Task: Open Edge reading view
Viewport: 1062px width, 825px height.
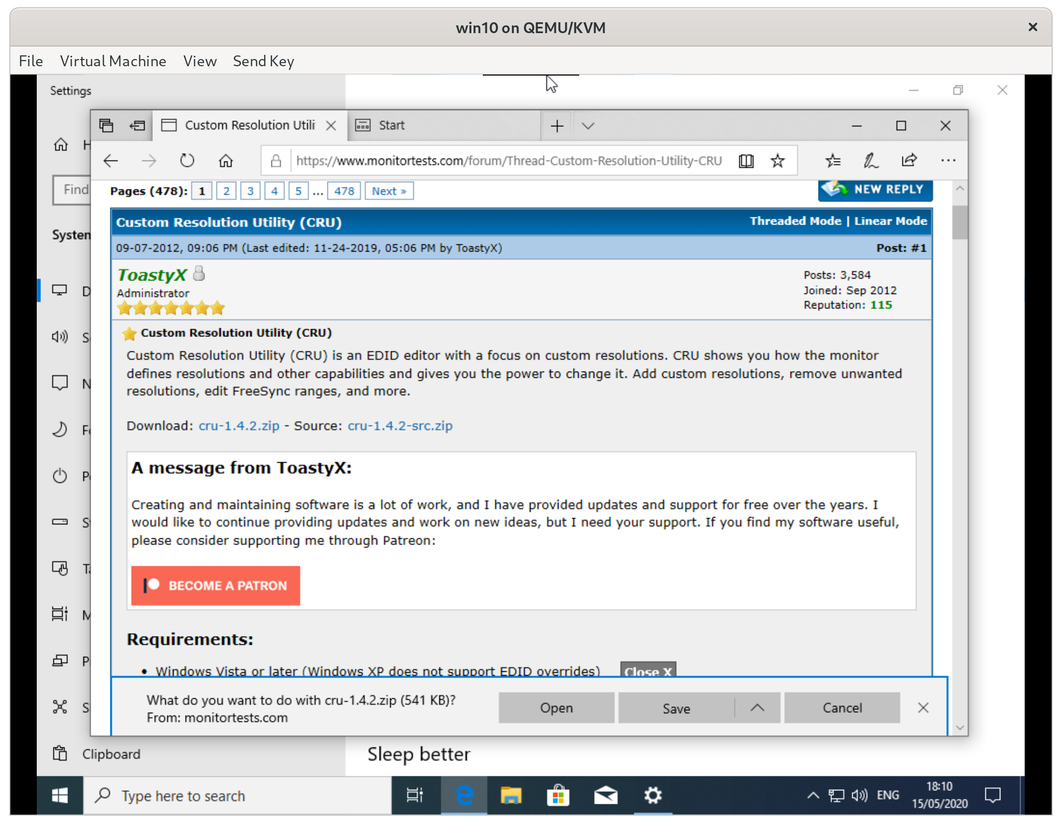Action: pyautogui.click(x=746, y=160)
